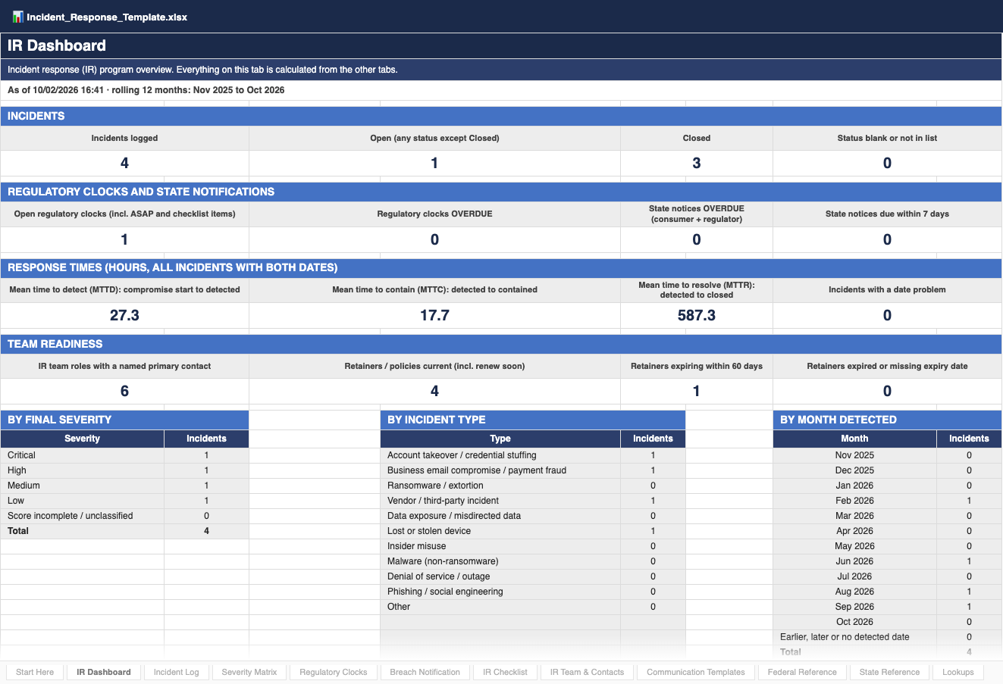Select the Closed incidents value 3
The width and height of the screenshot is (1003, 684).
[x=697, y=163]
